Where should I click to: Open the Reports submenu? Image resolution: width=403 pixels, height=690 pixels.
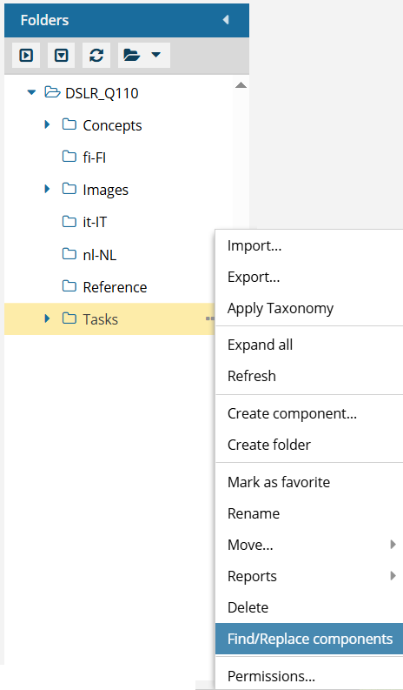tap(309, 577)
